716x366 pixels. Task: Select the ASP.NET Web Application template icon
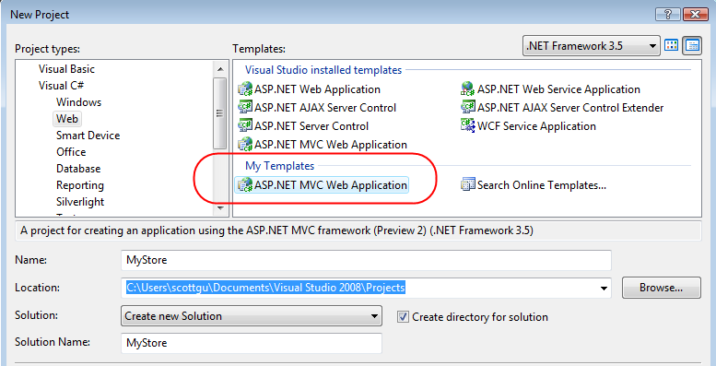[245, 89]
